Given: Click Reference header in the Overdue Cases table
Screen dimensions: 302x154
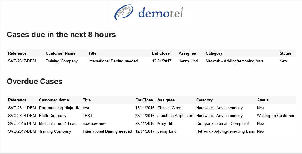Looking at the screenshot, I should [x=17, y=100].
